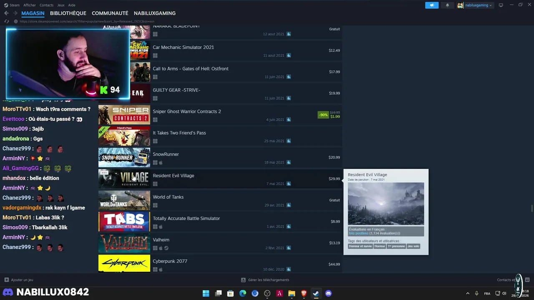Click the Windows platform icon on the SnowRunner row
Screen dimensions: 534x300
(x=155, y=162)
